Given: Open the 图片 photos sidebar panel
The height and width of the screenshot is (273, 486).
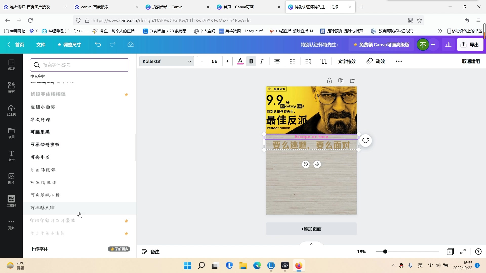Looking at the screenshot, I should [11, 179].
